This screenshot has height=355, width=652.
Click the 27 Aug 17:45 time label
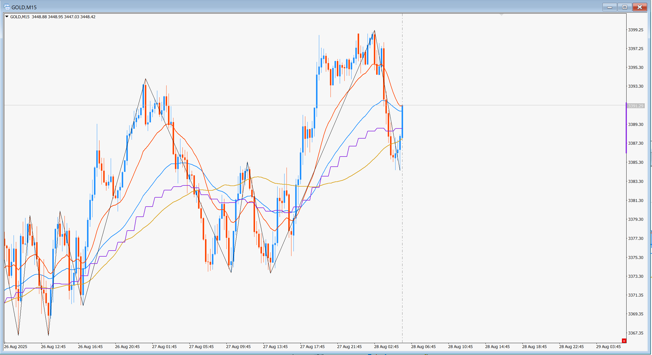[312, 347]
